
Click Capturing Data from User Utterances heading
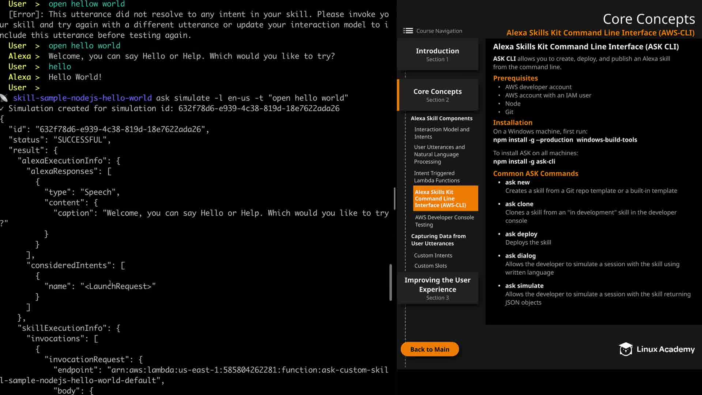click(438, 240)
